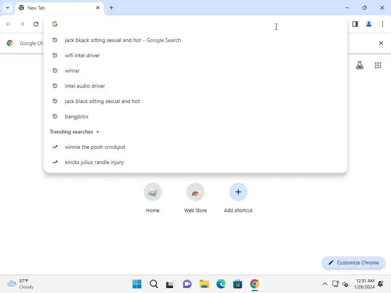
Task: Select suggestion 'jack bkack sitting sexual and hot - Google Search'
Action: pyautogui.click(x=195, y=40)
